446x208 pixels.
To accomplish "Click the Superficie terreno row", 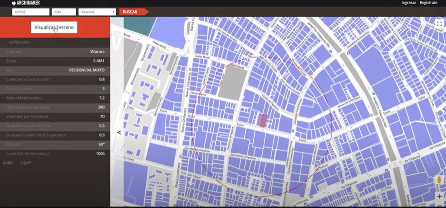I will point(55,154).
